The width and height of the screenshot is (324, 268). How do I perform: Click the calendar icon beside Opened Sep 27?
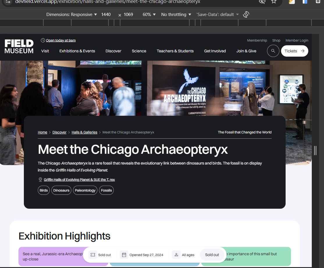(x=124, y=255)
